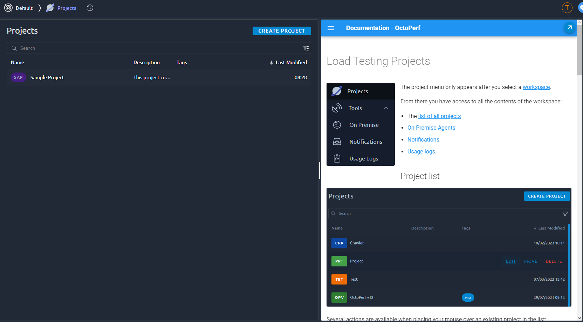Collapse the Tools chevron in menu image
The width and height of the screenshot is (583, 322).
point(386,108)
